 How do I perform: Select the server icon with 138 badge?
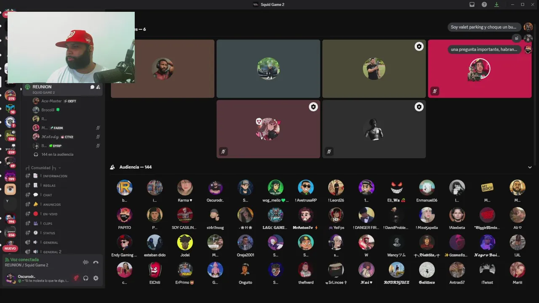coord(10,135)
